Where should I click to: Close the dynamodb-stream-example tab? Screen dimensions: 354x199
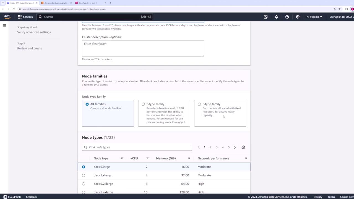(x=71, y=3)
